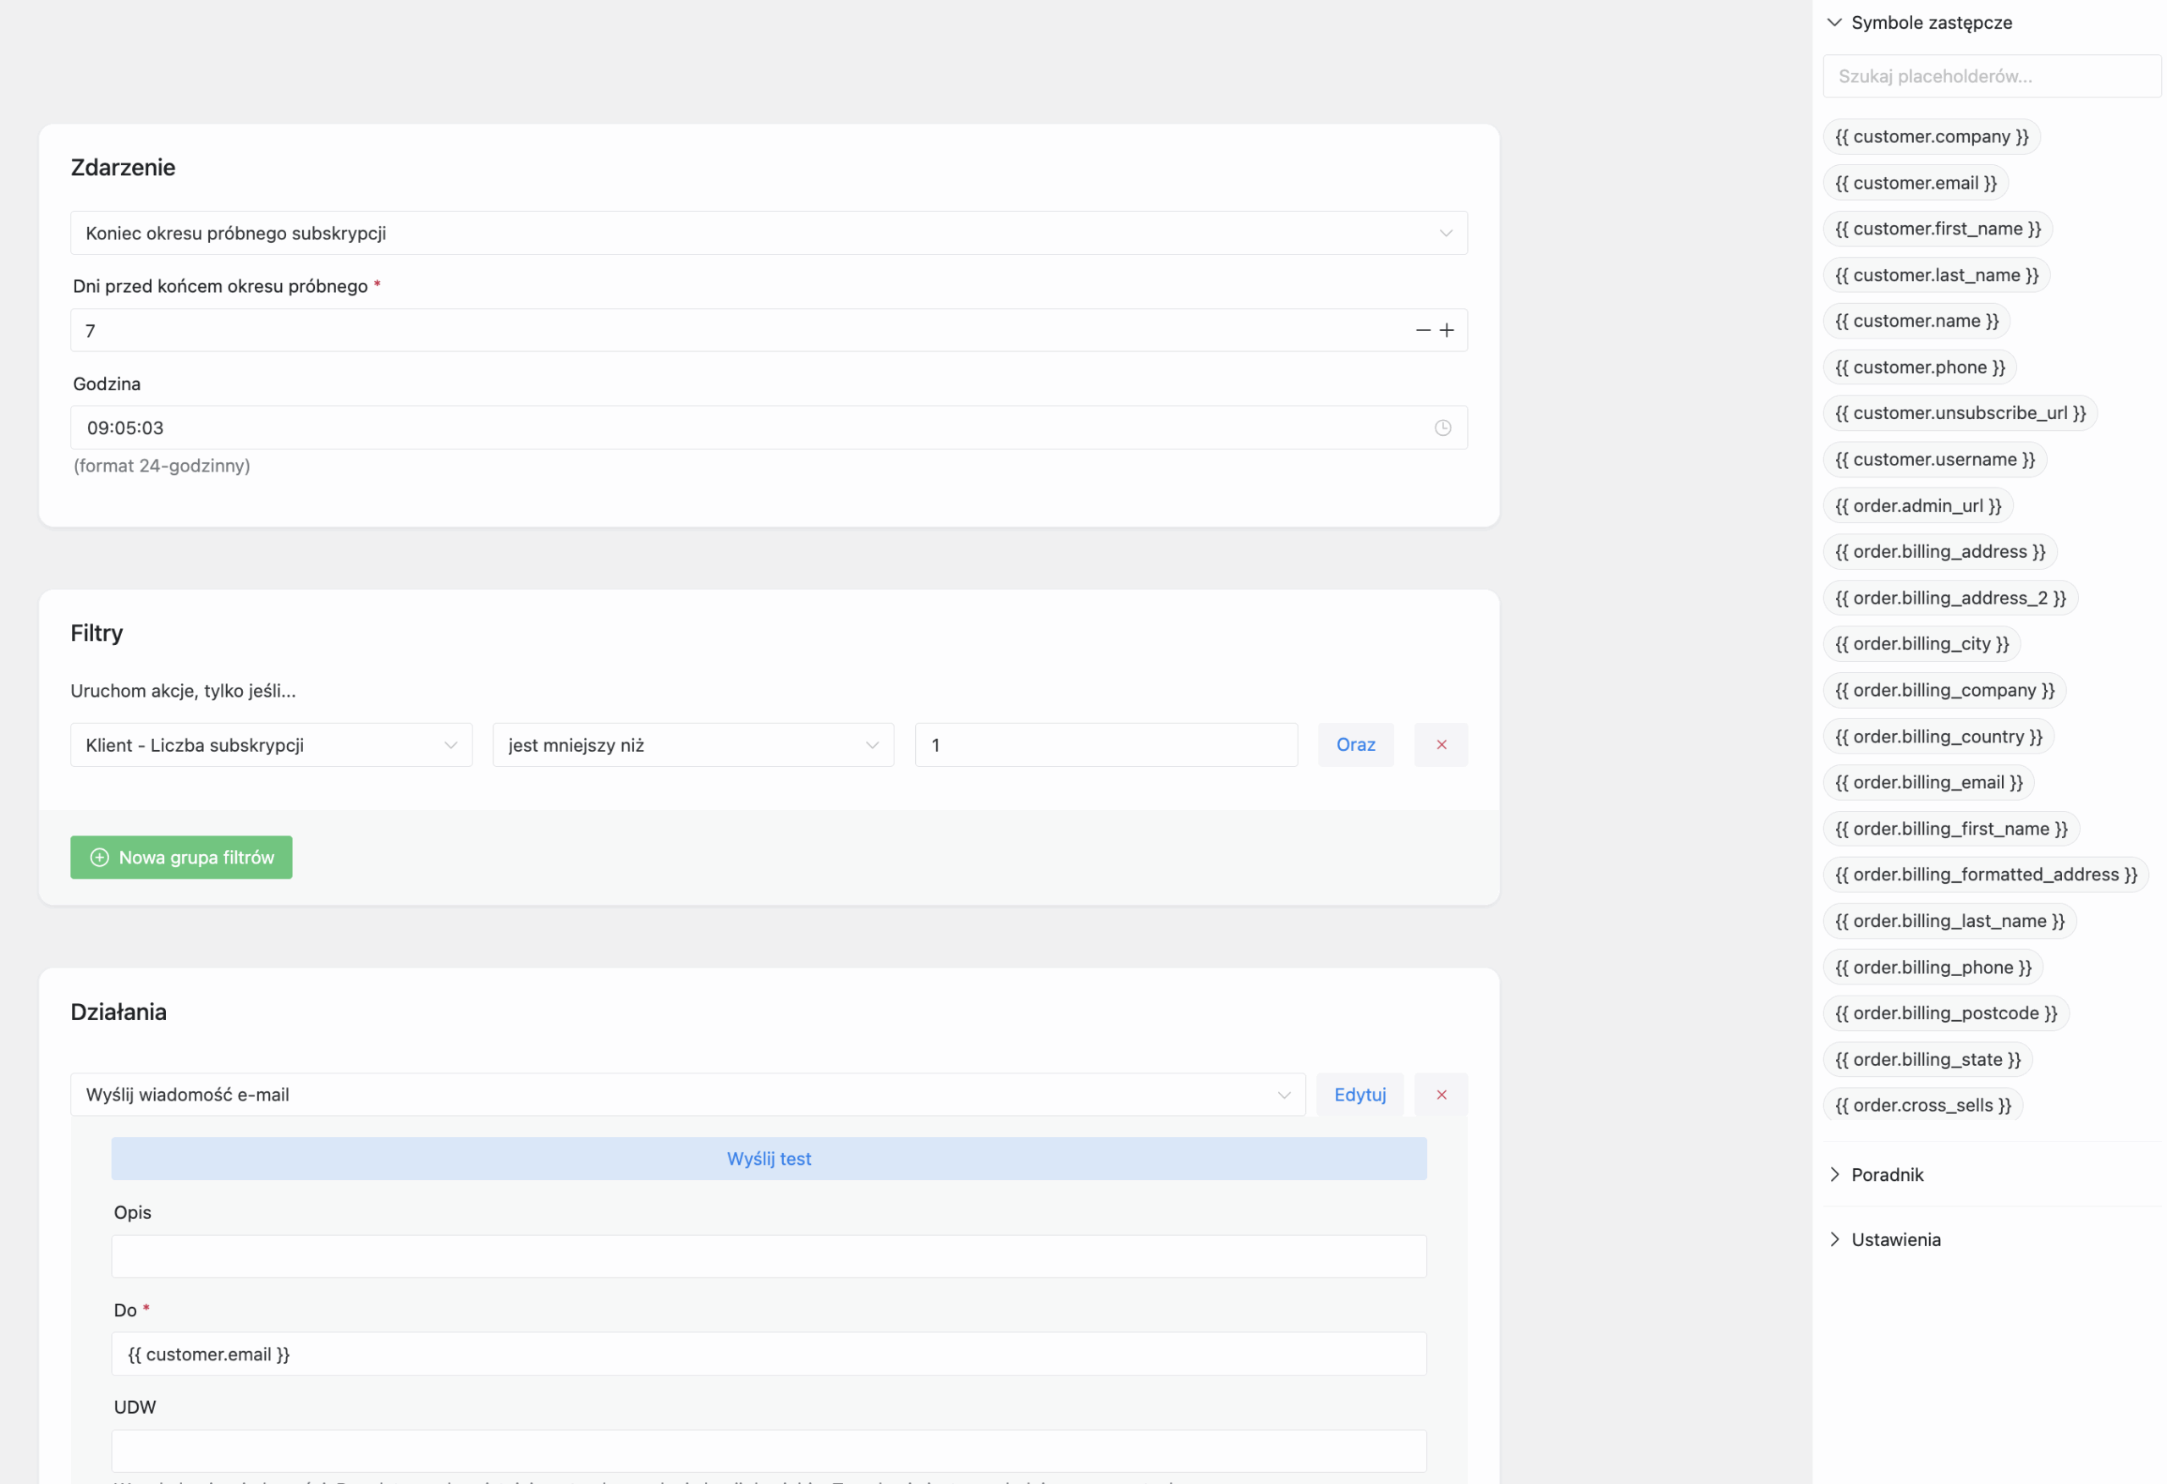Click the Oraz button
The image size is (2167, 1484).
tap(1355, 744)
